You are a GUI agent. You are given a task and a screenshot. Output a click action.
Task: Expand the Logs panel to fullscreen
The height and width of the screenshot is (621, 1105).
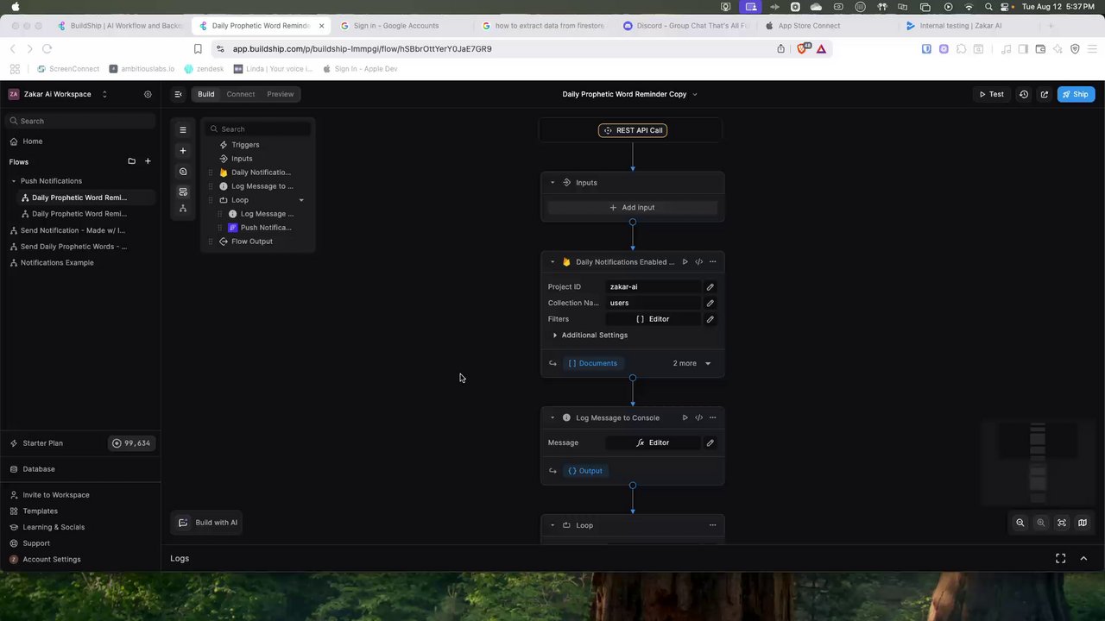(x=1060, y=559)
